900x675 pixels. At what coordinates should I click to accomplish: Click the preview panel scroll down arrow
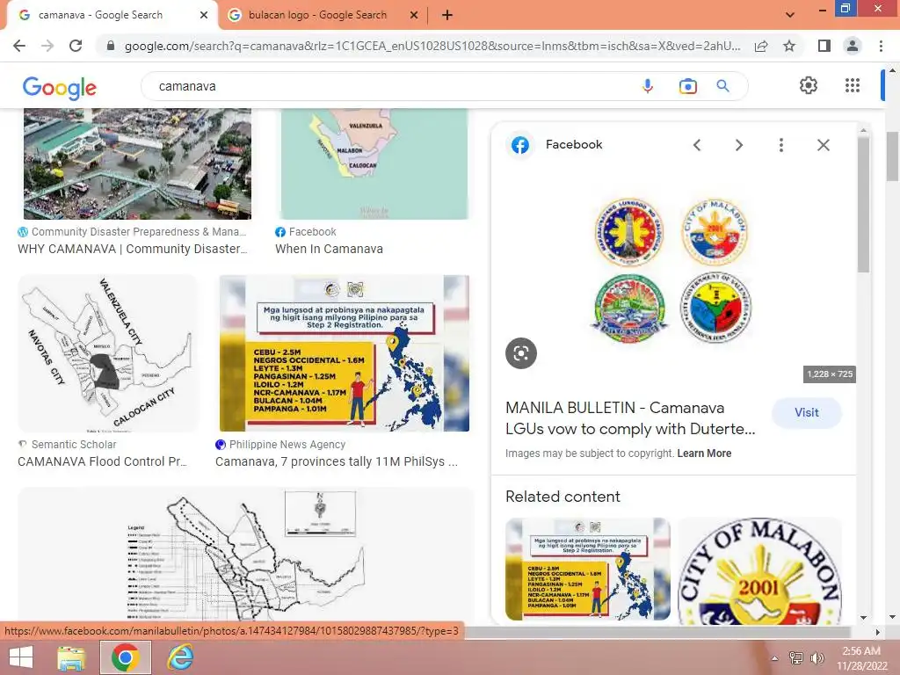863,618
